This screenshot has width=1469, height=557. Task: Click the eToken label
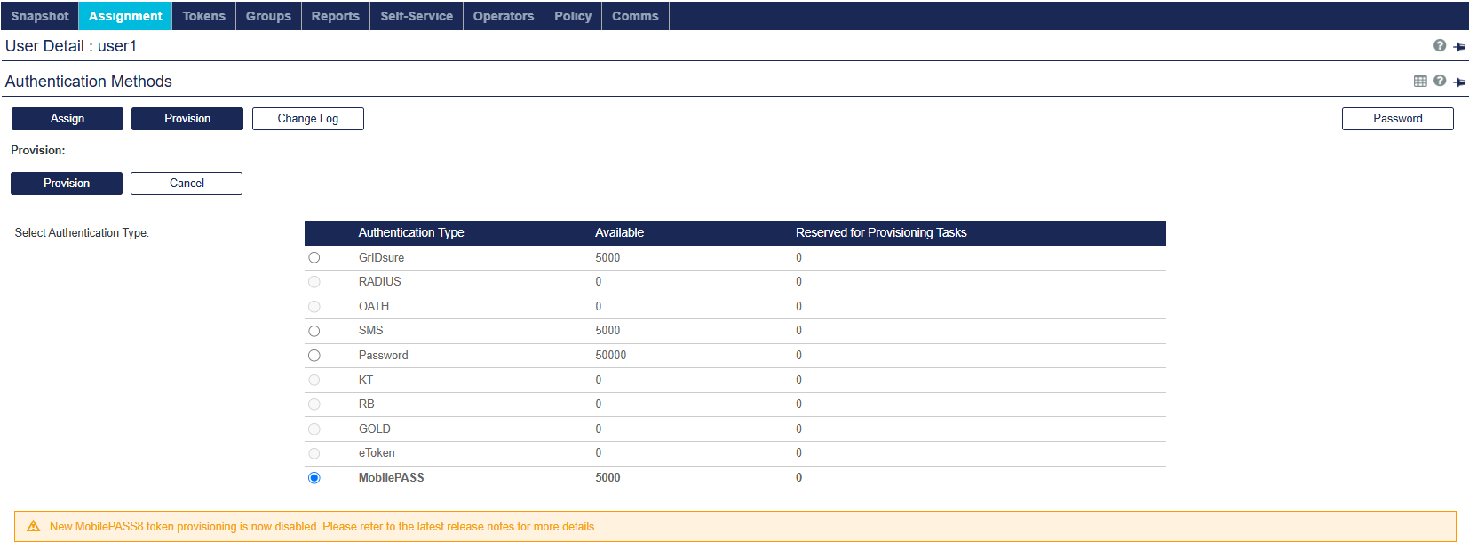pos(377,452)
